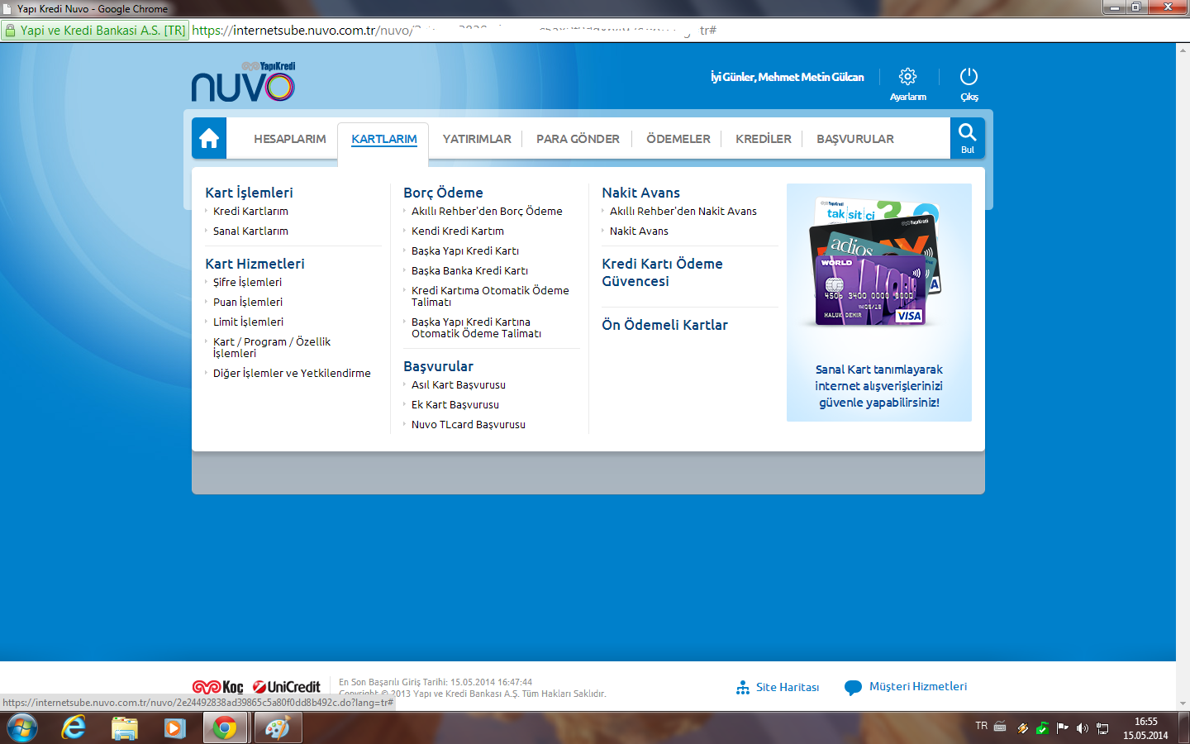Image resolution: width=1190 pixels, height=744 pixels.
Task: Open Limit İşlemleri
Action: [x=248, y=322]
